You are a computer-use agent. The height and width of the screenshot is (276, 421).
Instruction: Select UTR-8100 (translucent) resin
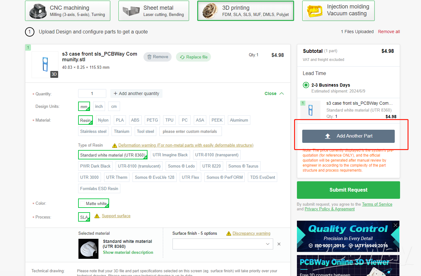pyautogui.click(x=139, y=166)
